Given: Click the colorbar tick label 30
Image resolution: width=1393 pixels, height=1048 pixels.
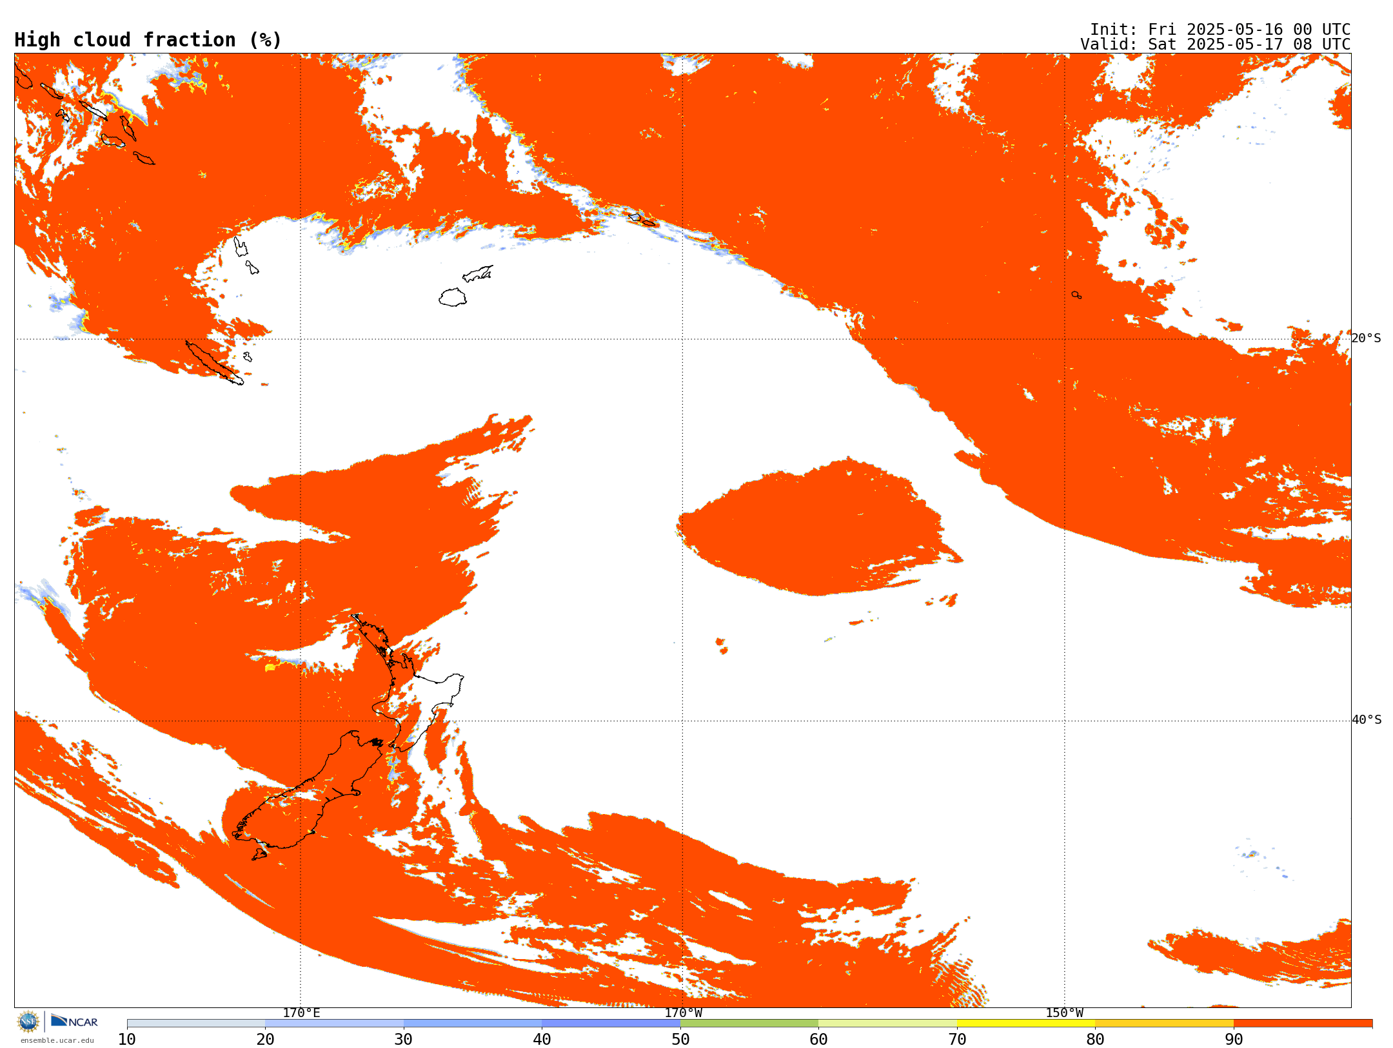Looking at the screenshot, I should 404,1040.
